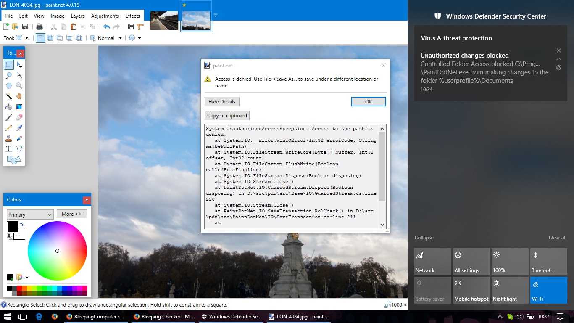Click OK in the error dialog
The width and height of the screenshot is (574, 323).
pyautogui.click(x=369, y=102)
